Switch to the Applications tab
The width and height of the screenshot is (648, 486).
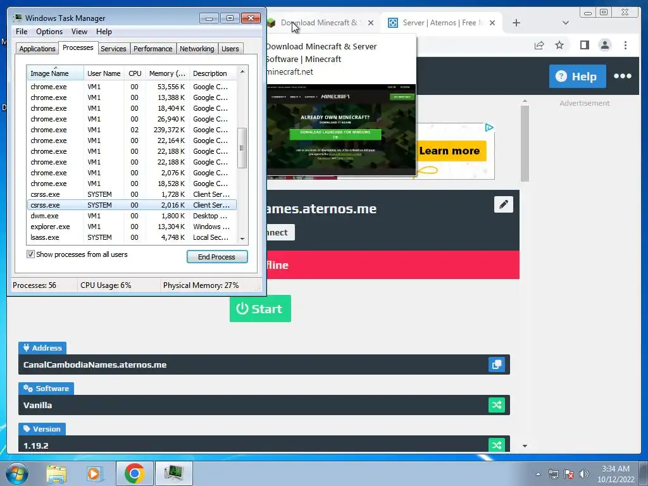tap(37, 48)
